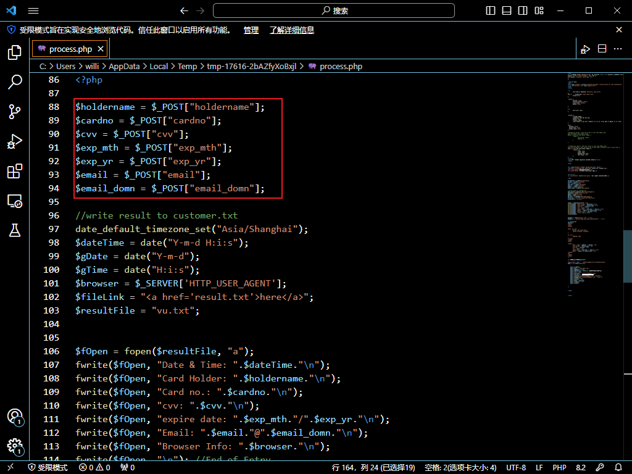632x474 pixels.
Task: Click the Accounts icon in activity bar
Action: click(x=15, y=417)
